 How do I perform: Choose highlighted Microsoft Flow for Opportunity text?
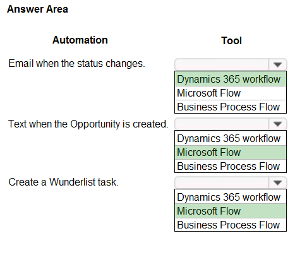coord(231,152)
